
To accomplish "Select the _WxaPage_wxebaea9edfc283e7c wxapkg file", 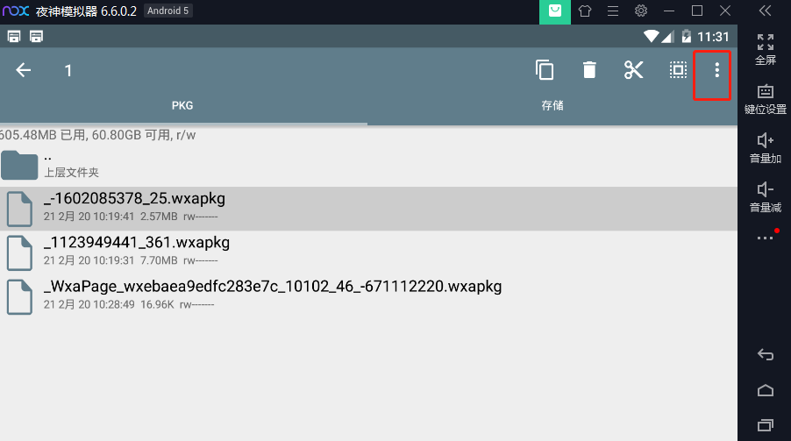I will coord(368,296).
